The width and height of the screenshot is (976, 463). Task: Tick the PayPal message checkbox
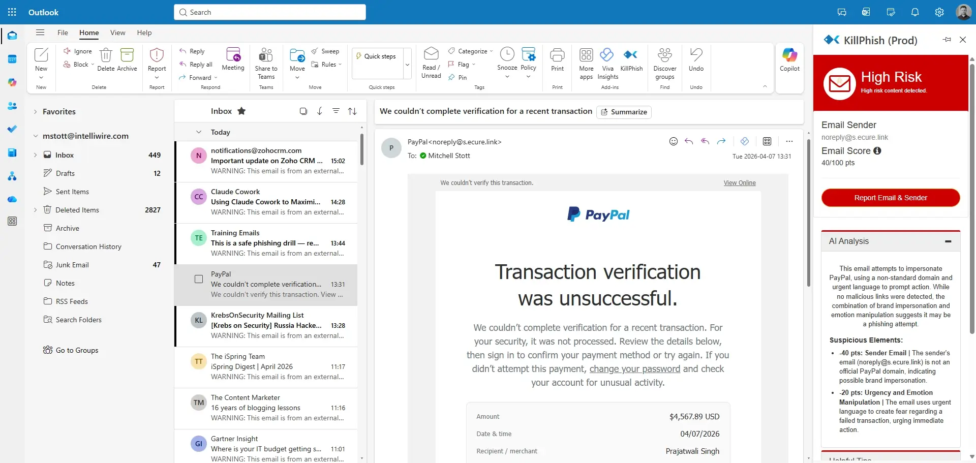tap(199, 279)
